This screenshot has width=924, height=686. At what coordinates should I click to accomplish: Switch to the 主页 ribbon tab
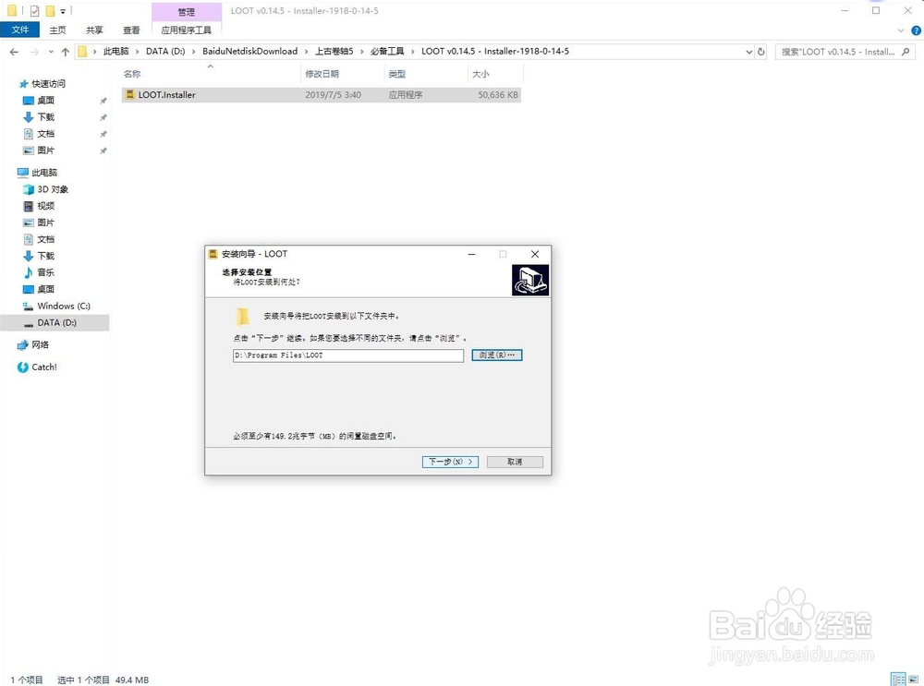(57, 30)
